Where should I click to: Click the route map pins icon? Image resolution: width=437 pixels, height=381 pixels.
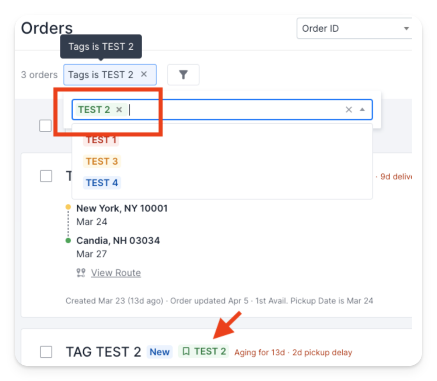coord(81,272)
